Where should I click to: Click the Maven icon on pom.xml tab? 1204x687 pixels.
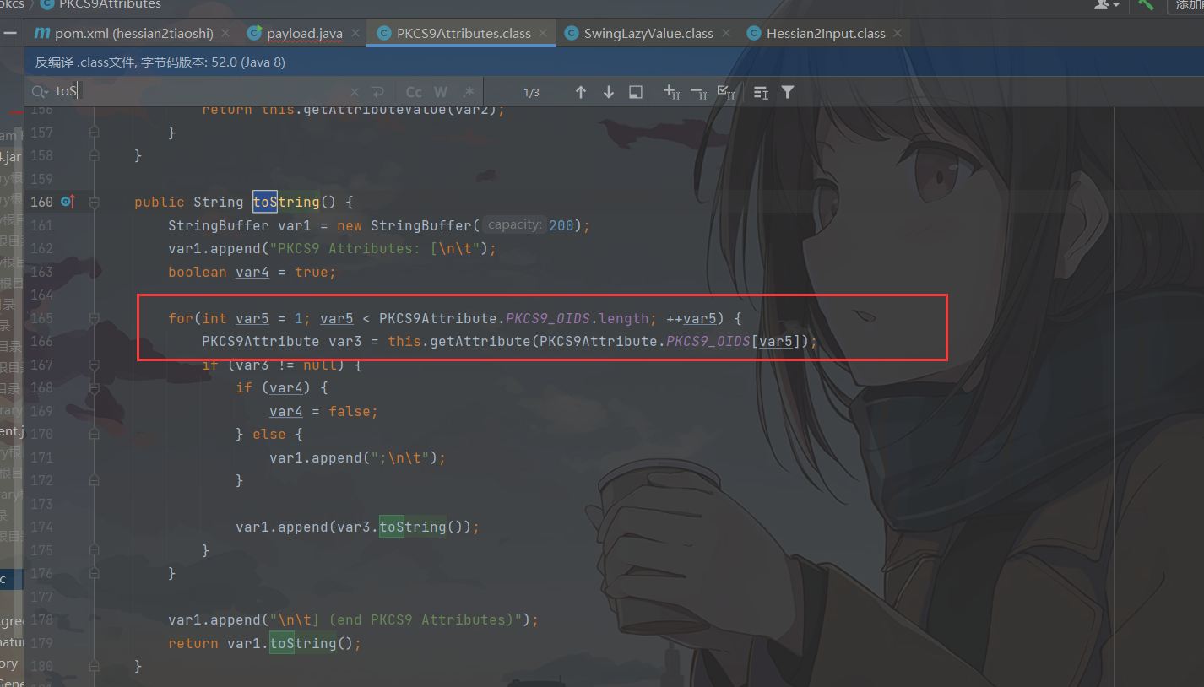(x=41, y=34)
